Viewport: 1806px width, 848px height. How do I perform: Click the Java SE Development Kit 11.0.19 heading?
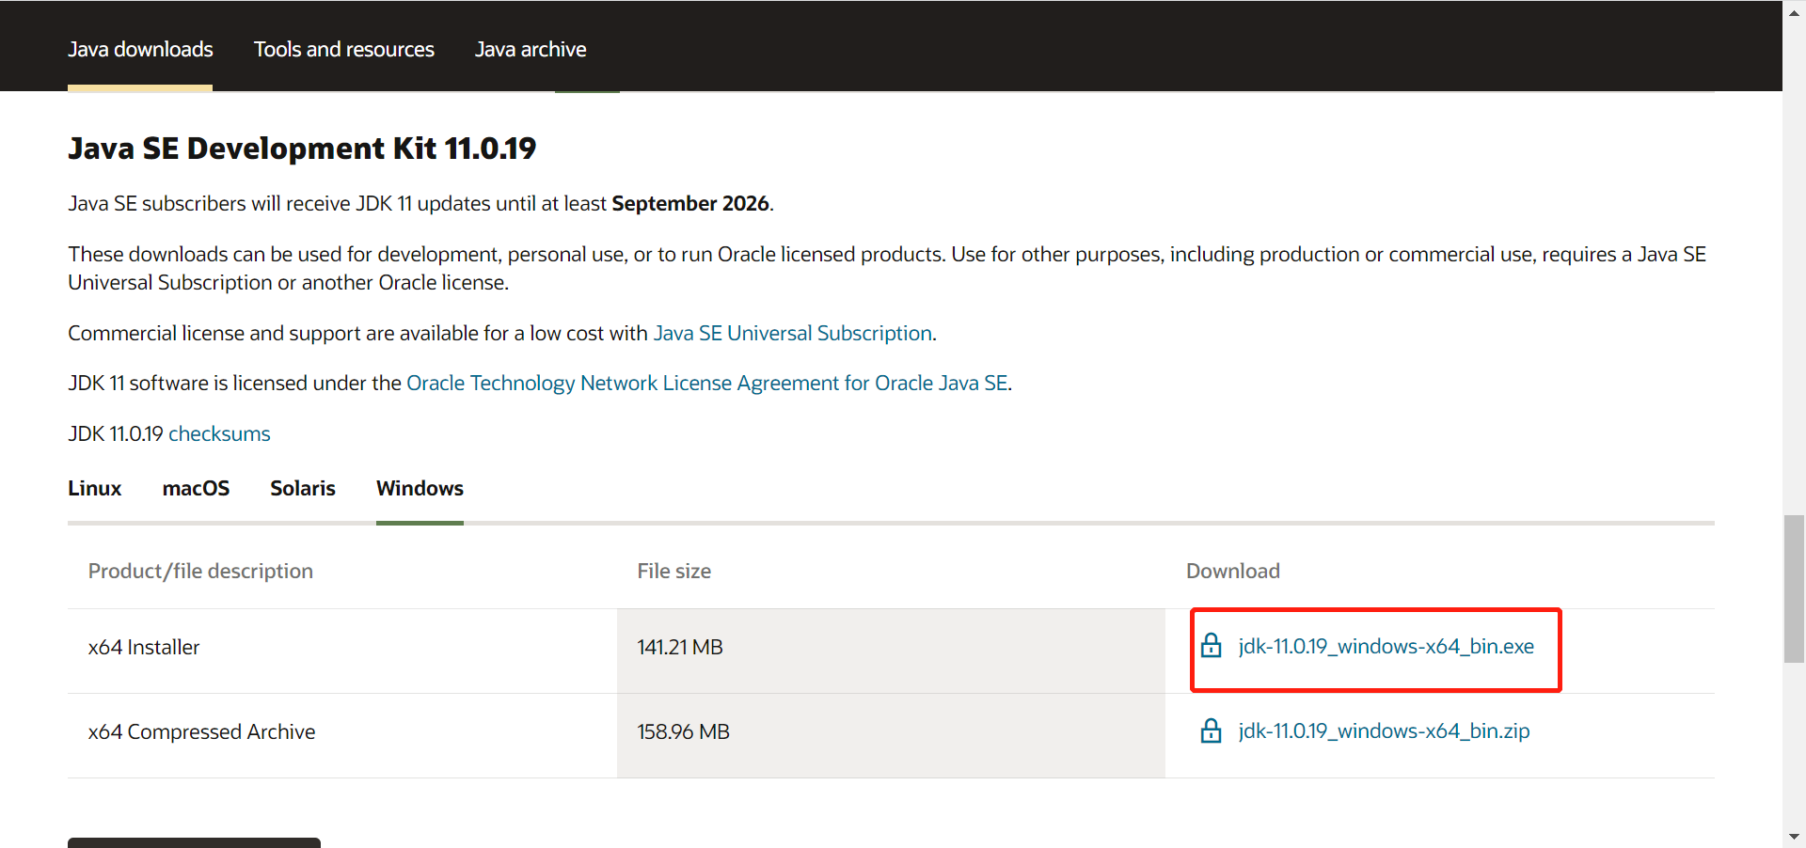tap(302, 149)
